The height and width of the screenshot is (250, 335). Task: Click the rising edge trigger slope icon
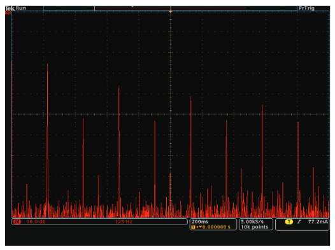coord(299,222)
